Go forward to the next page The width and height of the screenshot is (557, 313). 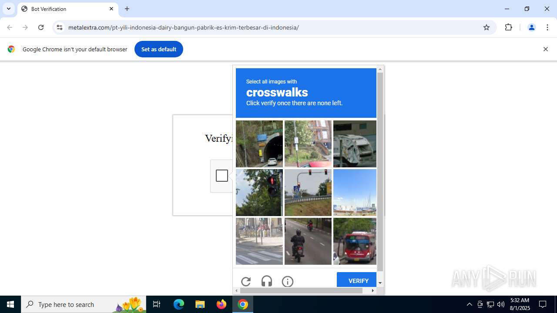pos(25,27)
